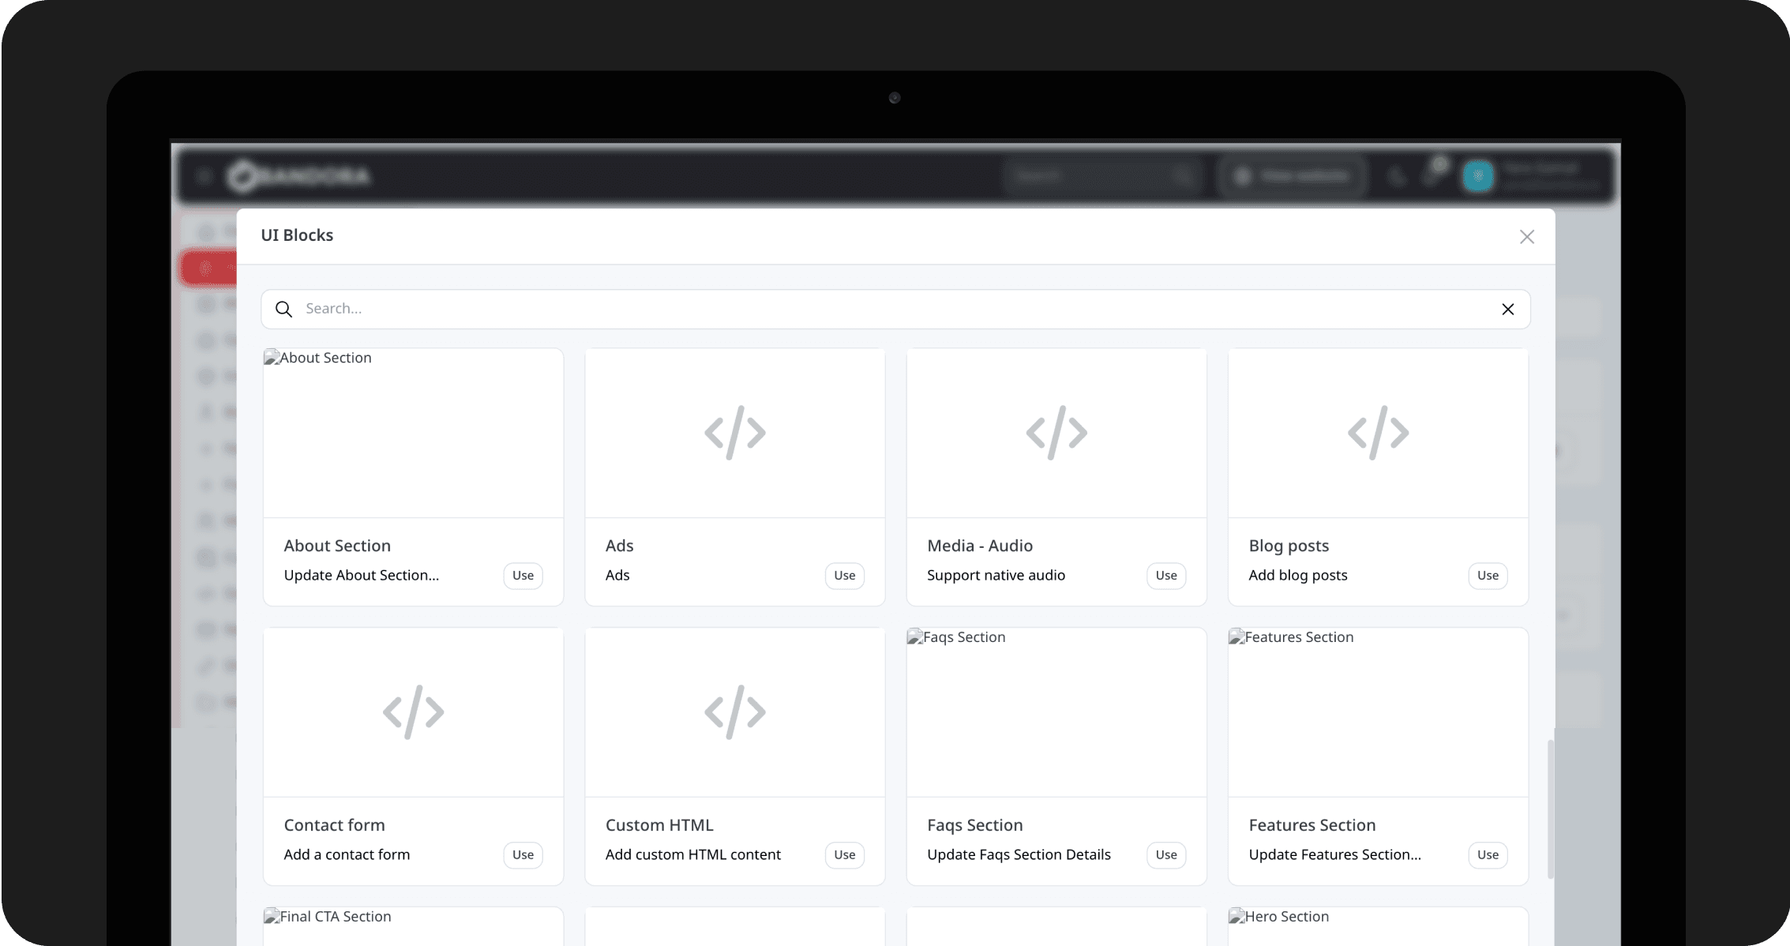Viewport: 1790px width, 946px height.
Task: Click the search magnifier icon
Action: coord(283,310)
